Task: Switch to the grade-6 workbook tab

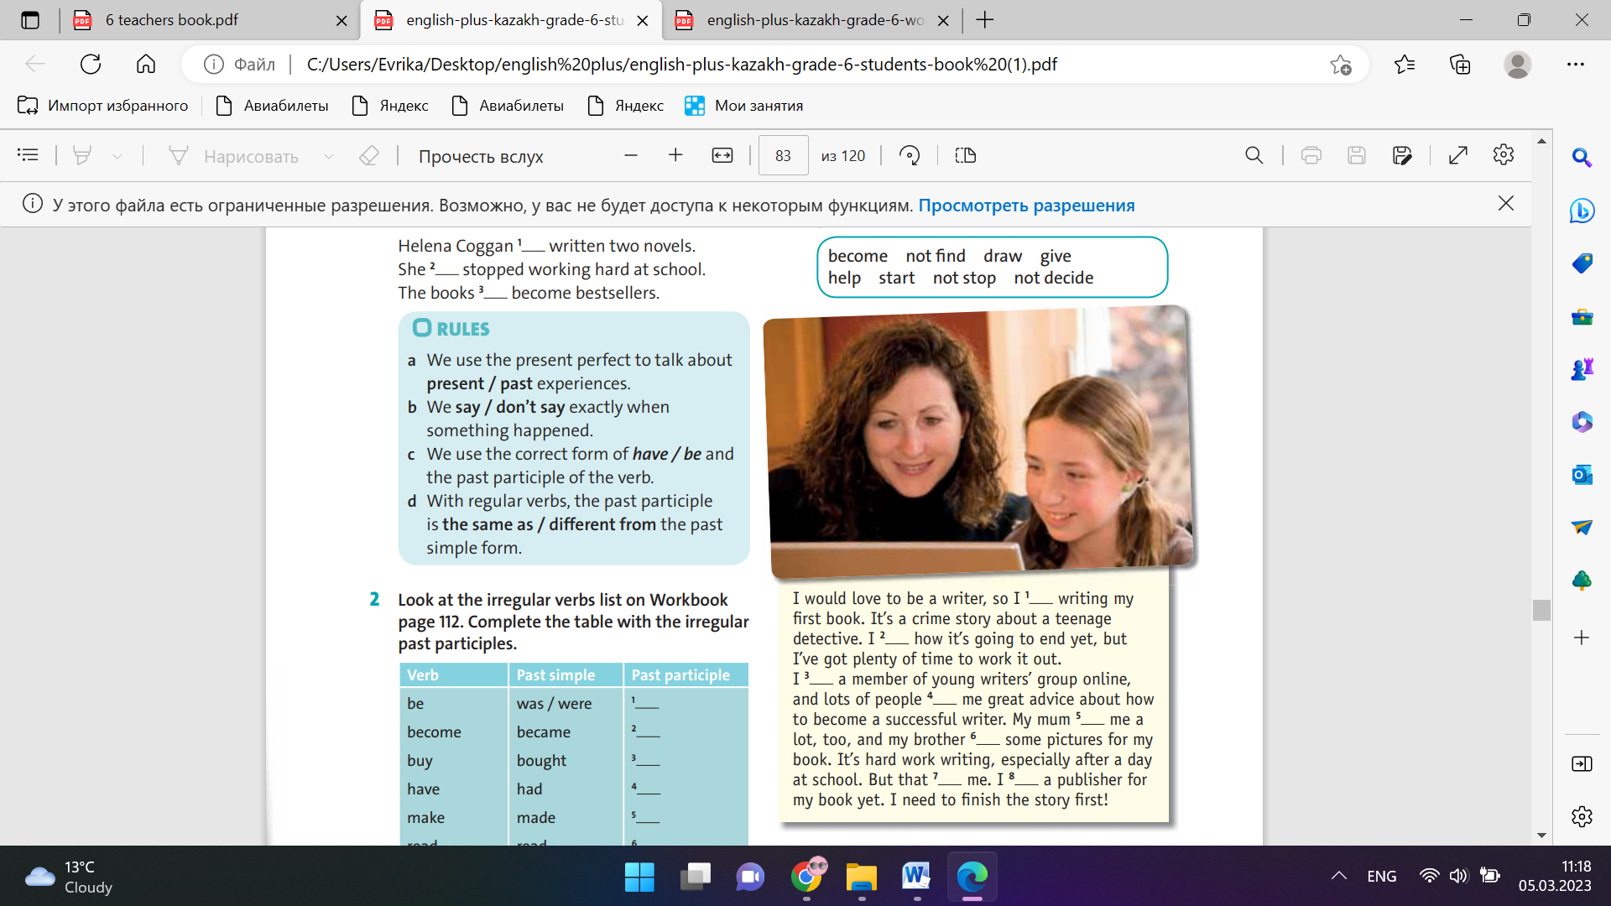Action: (x=814, y=20)
